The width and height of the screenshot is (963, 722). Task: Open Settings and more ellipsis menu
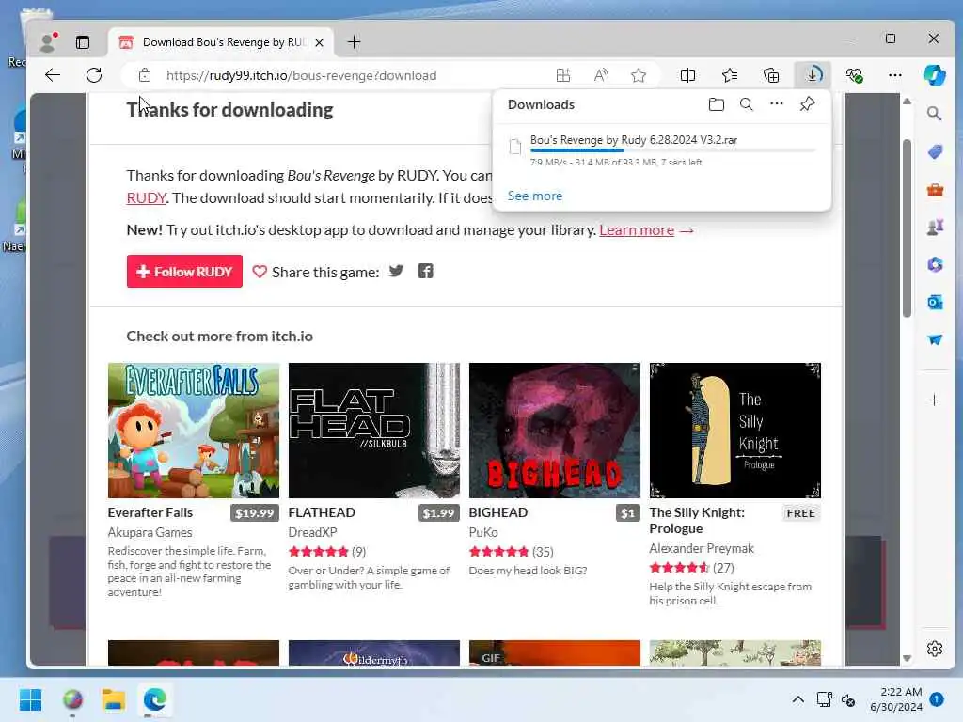pyautogui.click(x=895, y=75)
